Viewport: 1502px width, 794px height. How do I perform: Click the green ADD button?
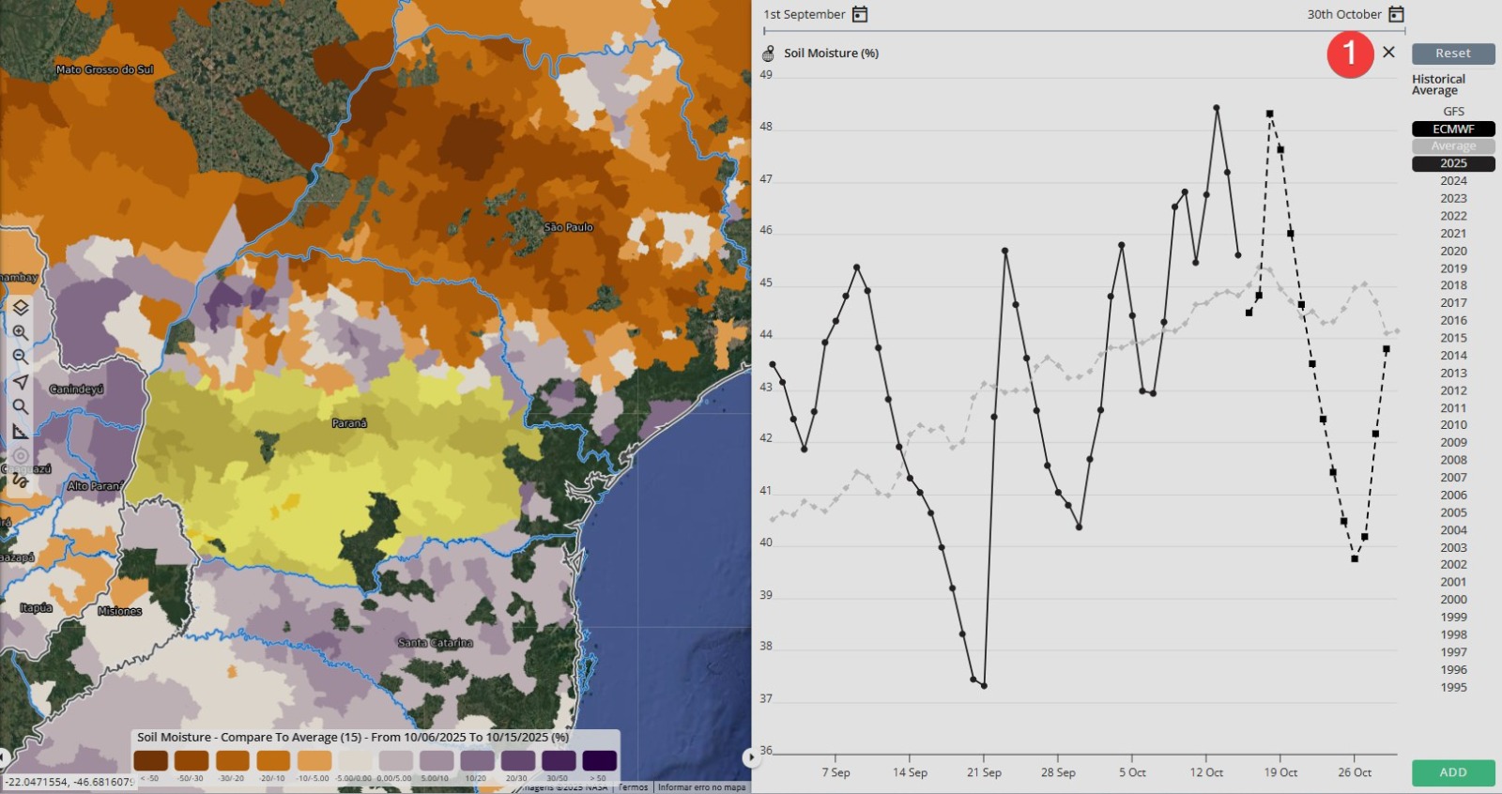(x=1453, y=772)
